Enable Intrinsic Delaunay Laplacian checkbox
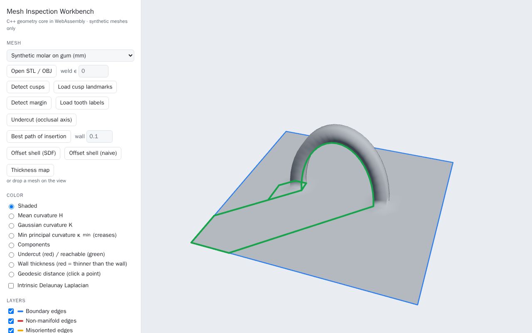The image size is (532, 333). (x=11, y=286)
